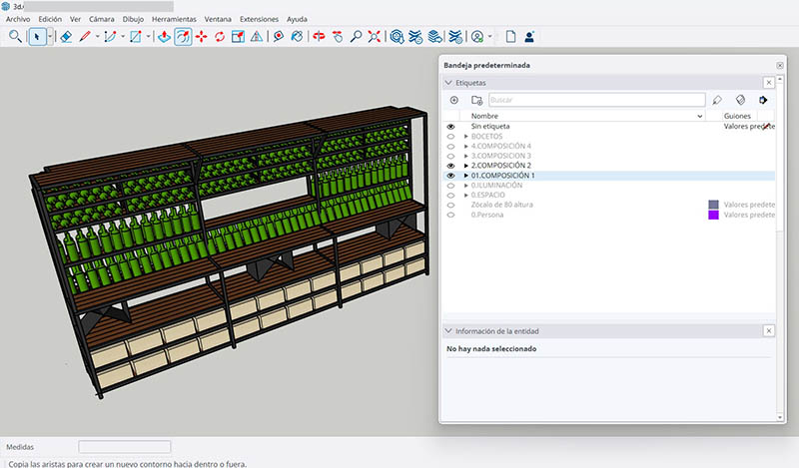Open the Tags details arrow menu
799x468 pixels.
click(764, 101)
